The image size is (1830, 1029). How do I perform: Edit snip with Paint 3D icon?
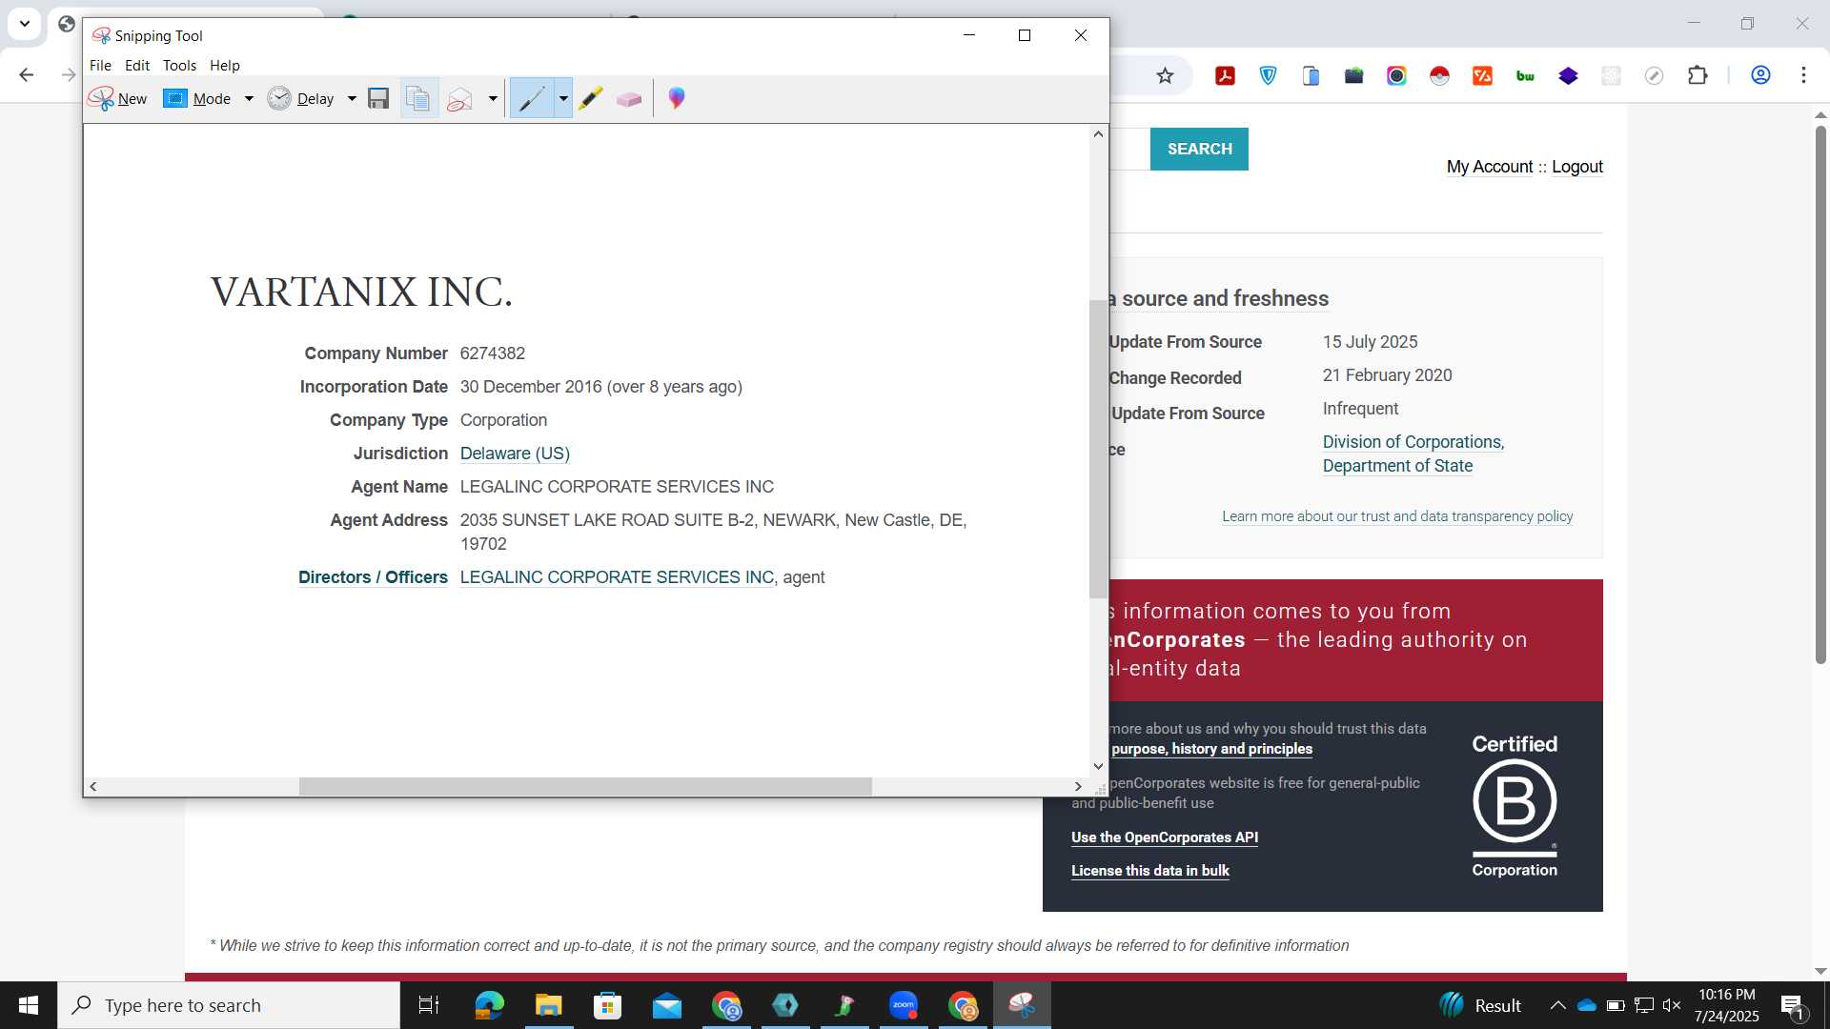coord(677,98)
